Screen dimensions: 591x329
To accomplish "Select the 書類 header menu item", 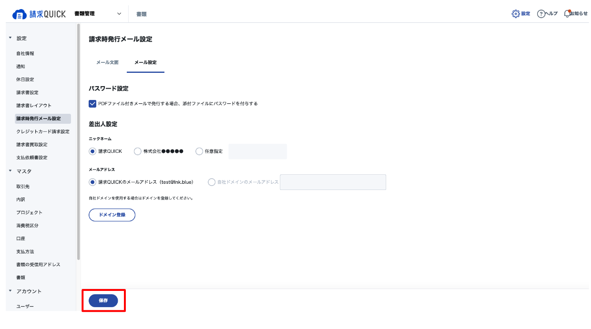I will pyautogui.click(x=142, y=14).
